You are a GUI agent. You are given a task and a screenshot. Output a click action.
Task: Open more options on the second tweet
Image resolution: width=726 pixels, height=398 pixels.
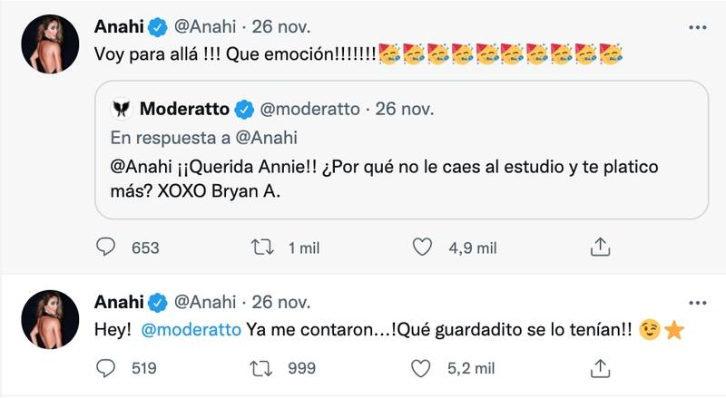696,302
